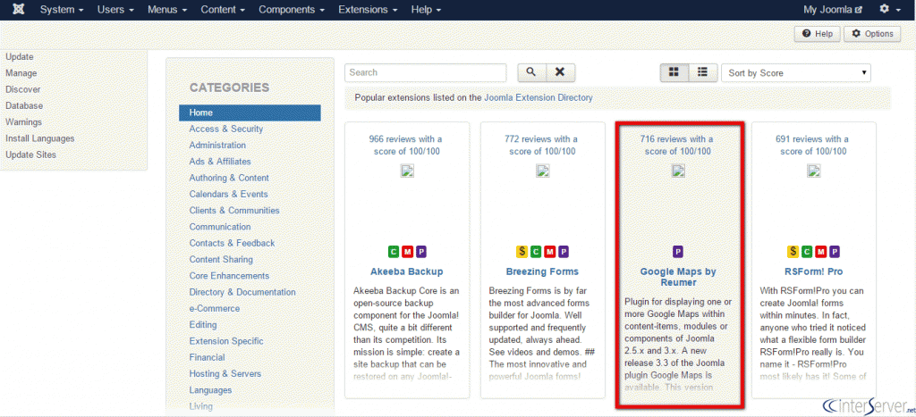
Task: Expand the Extensions menu
Action: (368, 9)
